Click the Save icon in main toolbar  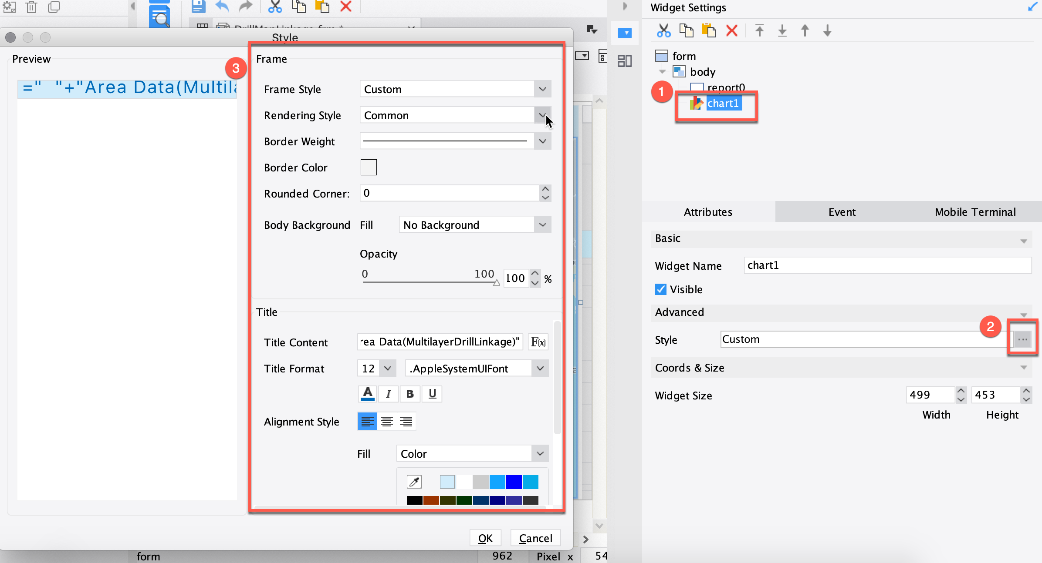point(198,7)
